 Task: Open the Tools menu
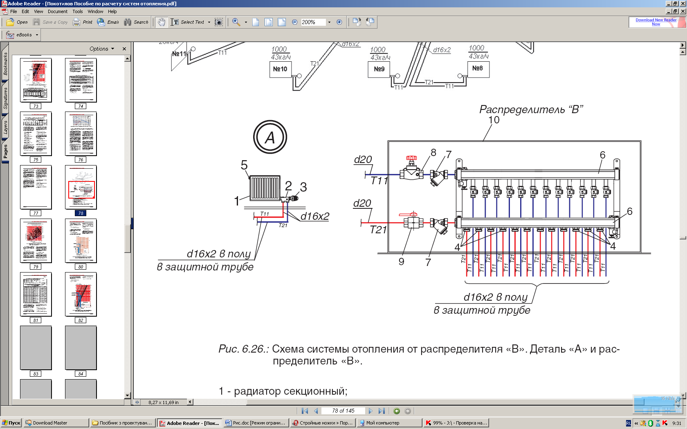tap(78, 11)
